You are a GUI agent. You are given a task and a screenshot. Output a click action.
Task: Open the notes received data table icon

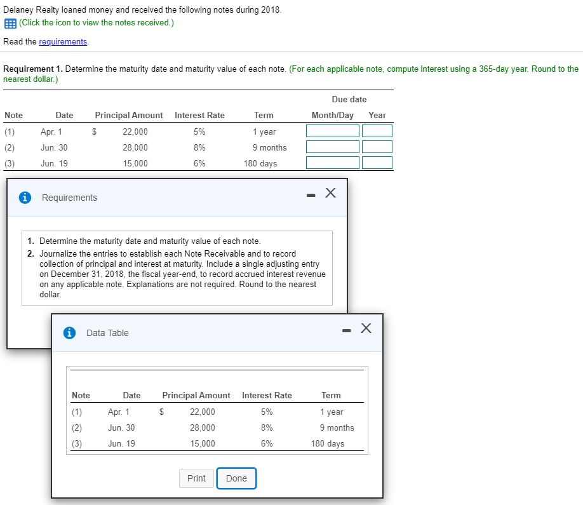pyautogui.click(x=10, y=24)
